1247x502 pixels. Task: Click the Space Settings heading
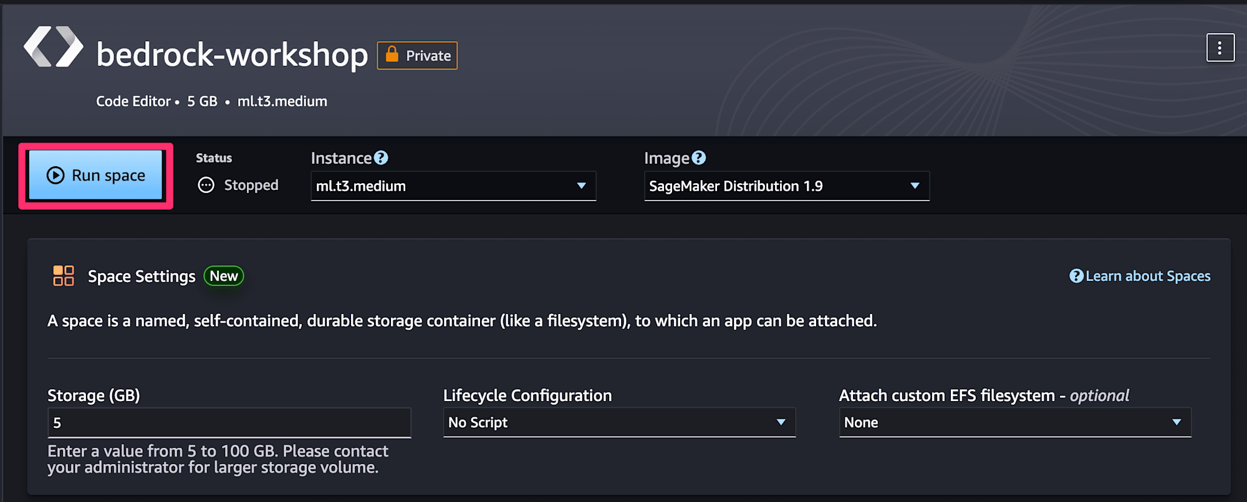[142, 277]
